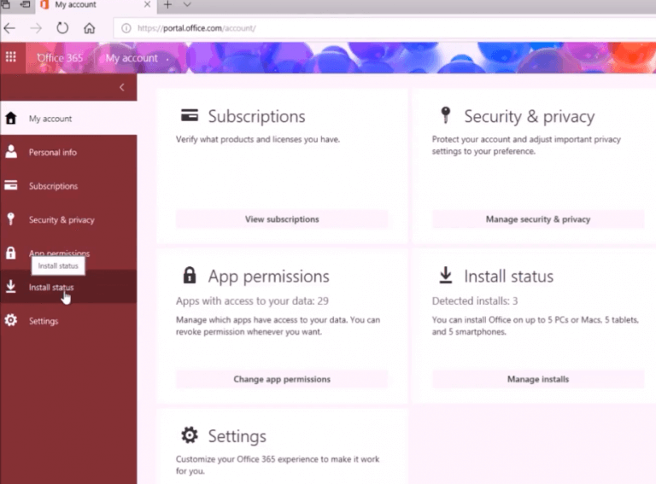
Task: Click the key icon in the sidebar
Action: click(11, 219)
